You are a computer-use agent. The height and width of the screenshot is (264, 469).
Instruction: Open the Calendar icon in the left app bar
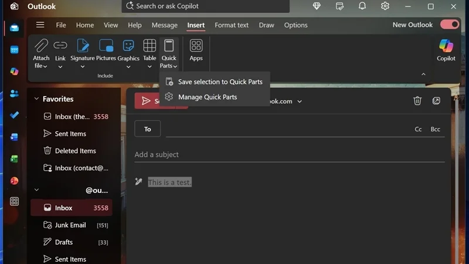[x=14, y=50]
